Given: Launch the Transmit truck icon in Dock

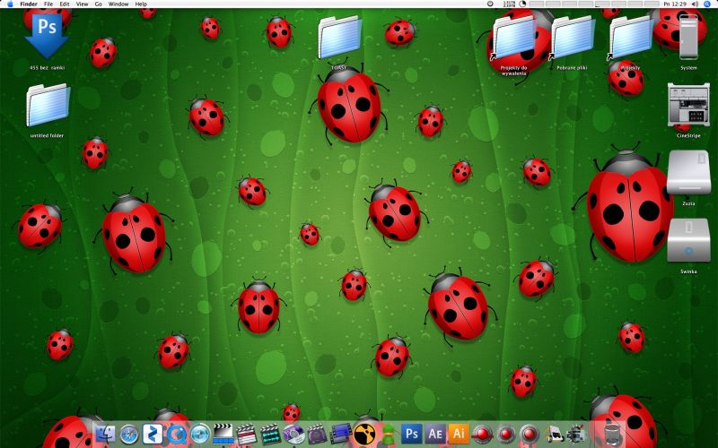Looking at the screenshot, I should click(554, 434).
